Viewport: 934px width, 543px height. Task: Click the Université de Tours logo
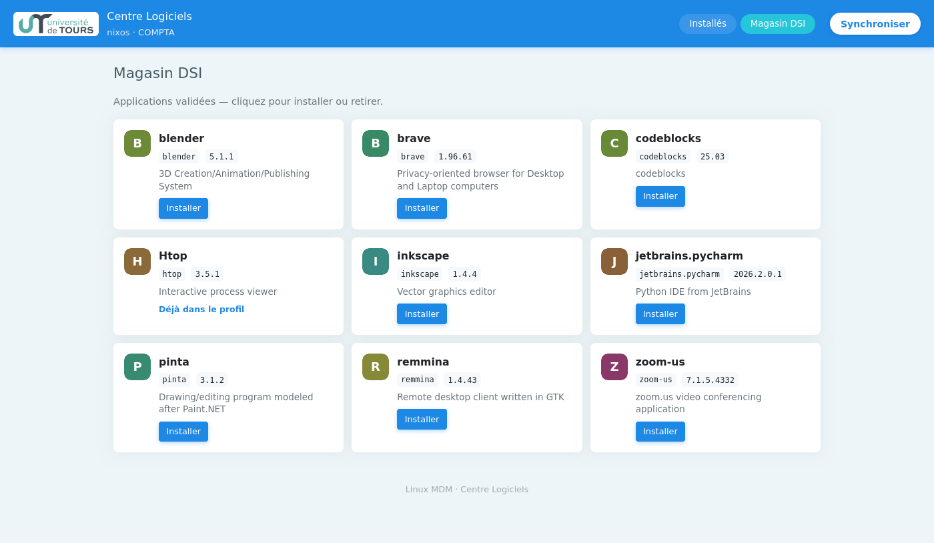56,24
